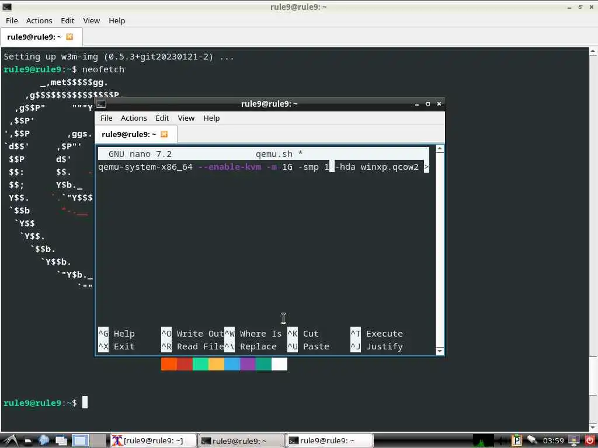Click the ^T Execute shortcut in nano
This screenshot has width=598, height=448.
pyautogui.click(x=377, y=334)
